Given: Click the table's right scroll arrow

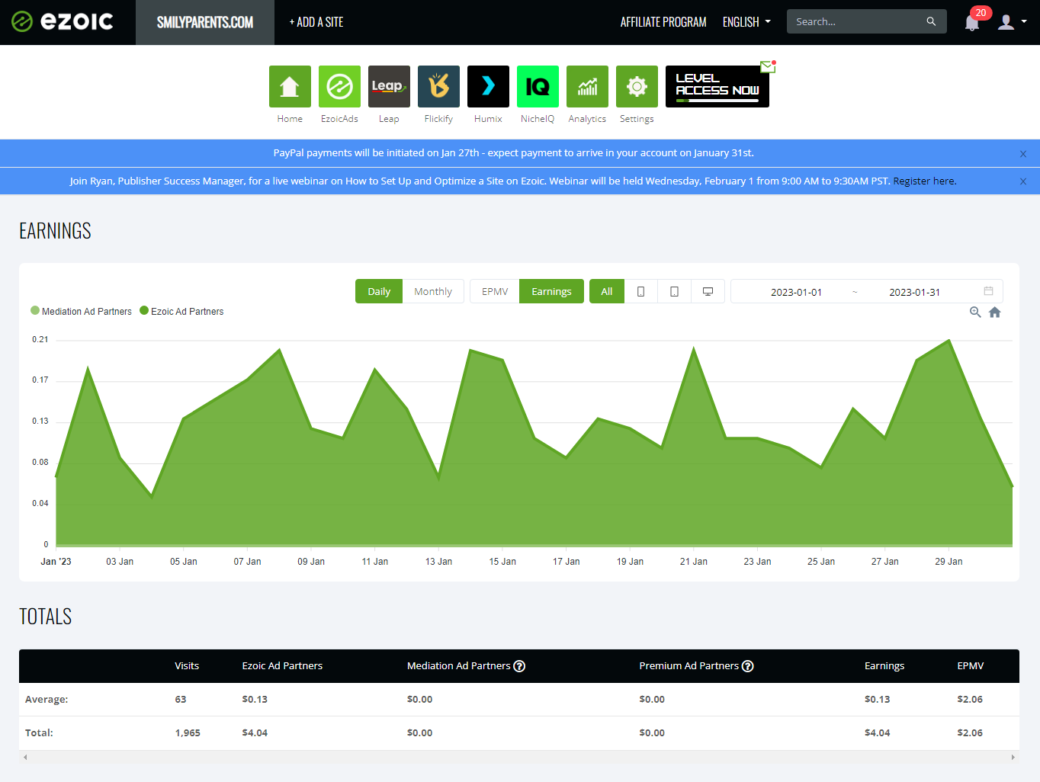Looking at the screenshot, I should (1013, 757).
